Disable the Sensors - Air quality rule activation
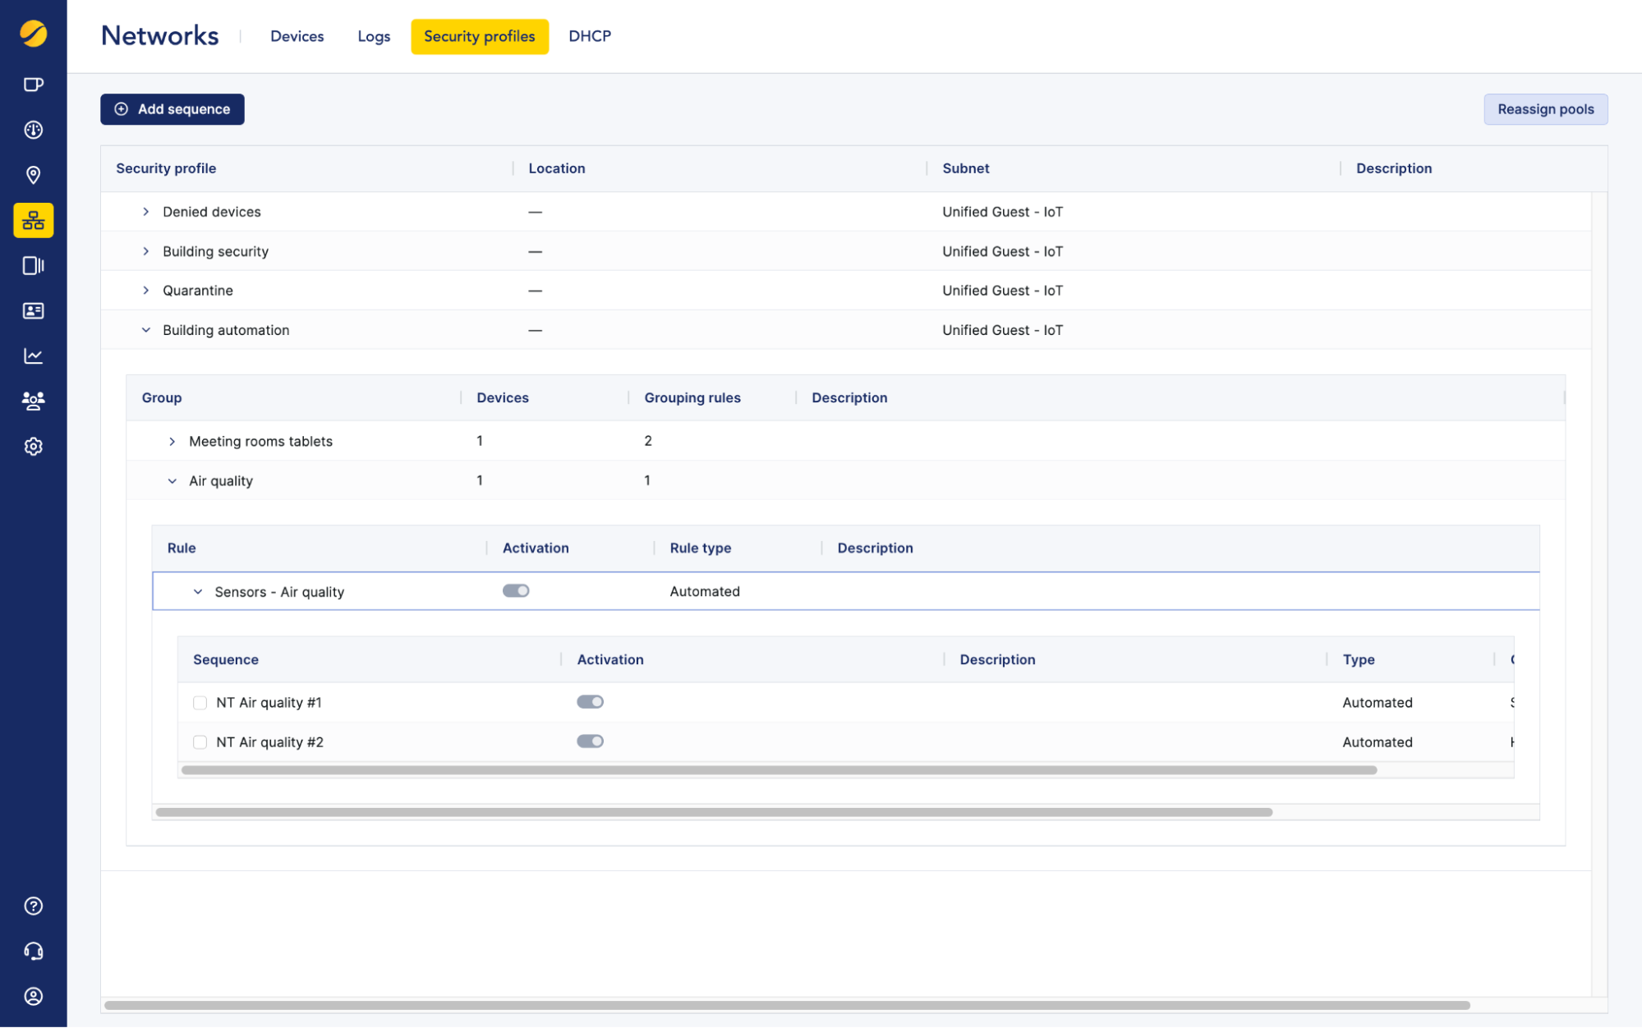Image resolution: width=1642 pixels, height=1028 pixels. pos(516,590)
